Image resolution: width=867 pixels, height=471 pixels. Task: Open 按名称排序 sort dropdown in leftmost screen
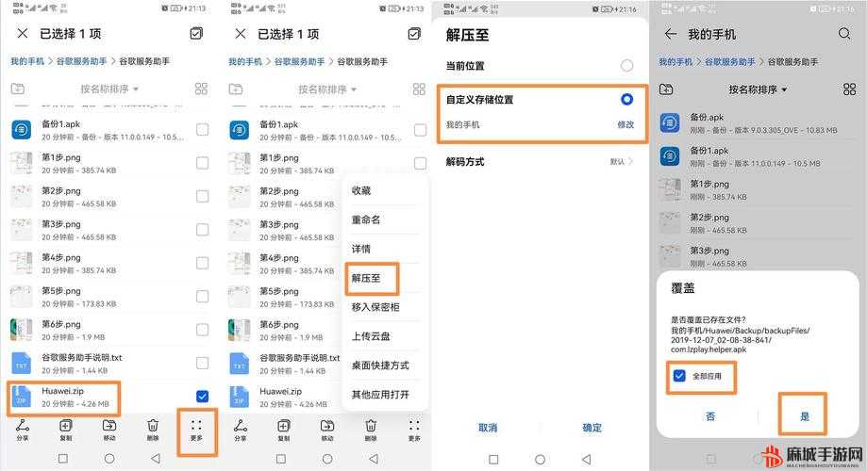coord(108,89)
